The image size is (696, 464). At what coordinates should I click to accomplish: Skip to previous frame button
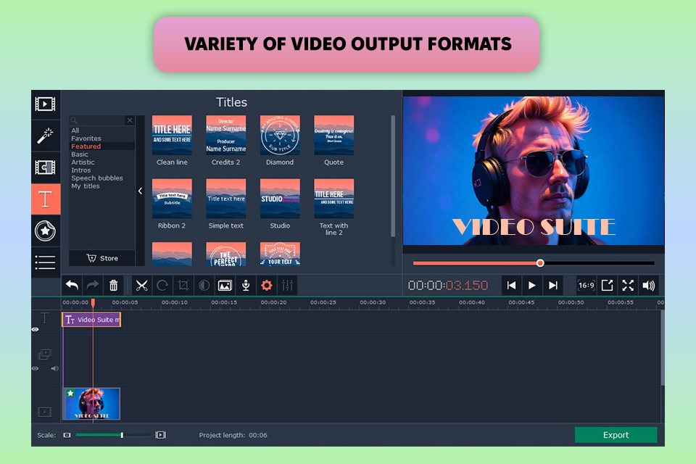pyautogui.click(x=511, y=286)
